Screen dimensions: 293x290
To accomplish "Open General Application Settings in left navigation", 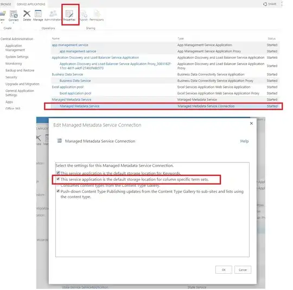I will [20, 93].
